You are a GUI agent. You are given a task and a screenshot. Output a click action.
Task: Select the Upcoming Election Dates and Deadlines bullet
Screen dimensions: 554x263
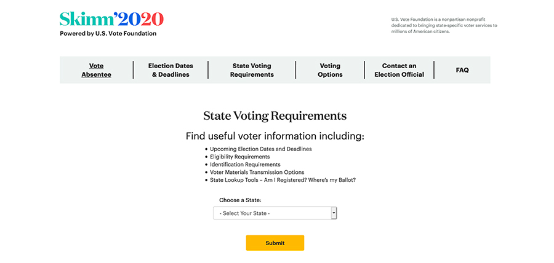[x=261, y=149]
